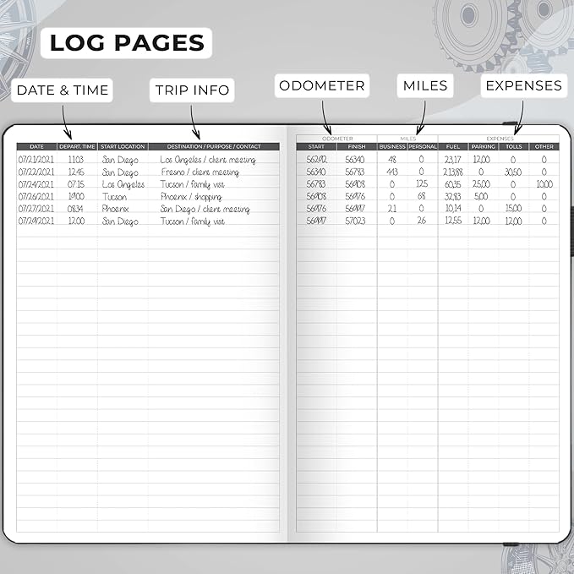Select 'Los Angeles / client meeting' destination
Image resolution: width=574 pixels, height=574 pixels.
coord(208,160)
